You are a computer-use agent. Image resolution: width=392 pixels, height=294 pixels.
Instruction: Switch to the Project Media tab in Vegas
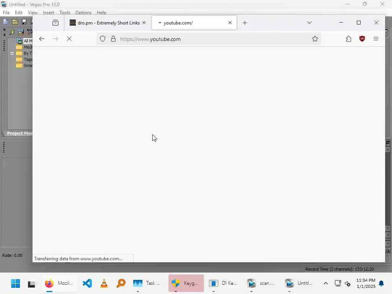[x=19, y=133]
